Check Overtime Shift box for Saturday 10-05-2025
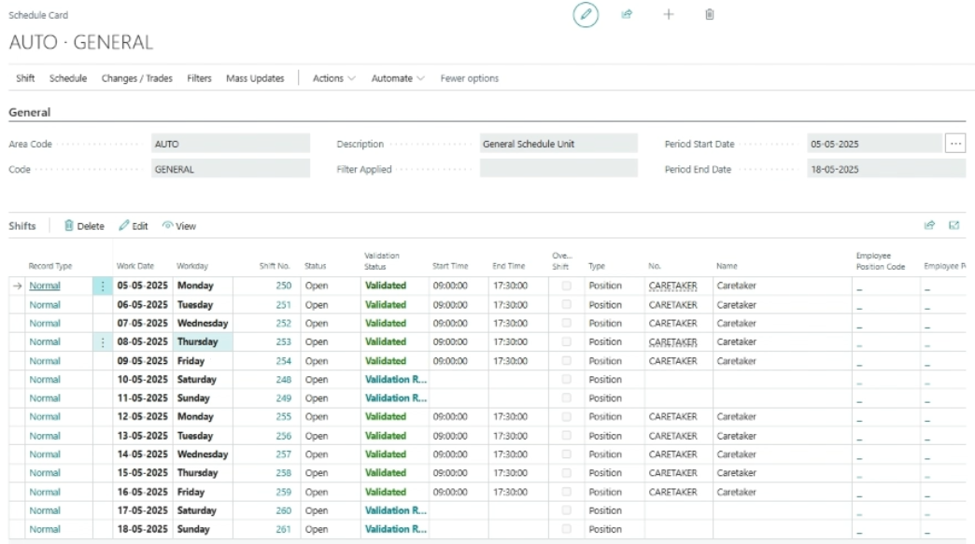Image resolution: width=975 pixels, height=544 pixels. 566,380
